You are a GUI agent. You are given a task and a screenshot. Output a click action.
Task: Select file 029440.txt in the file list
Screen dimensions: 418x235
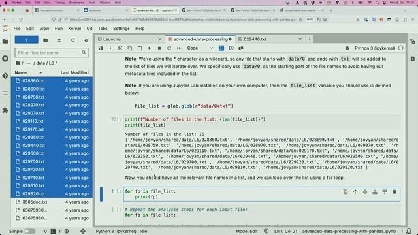tap(52, 146)
